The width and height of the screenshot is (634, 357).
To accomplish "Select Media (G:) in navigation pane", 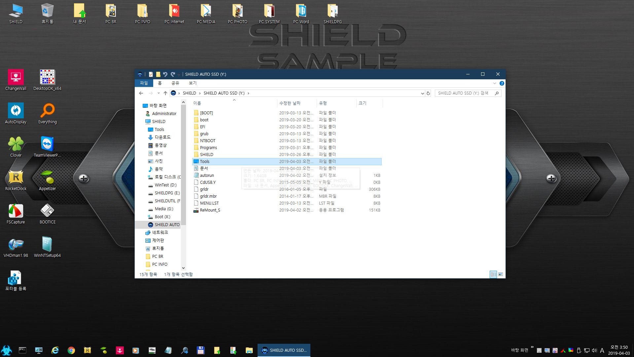I will coord(160,209).
